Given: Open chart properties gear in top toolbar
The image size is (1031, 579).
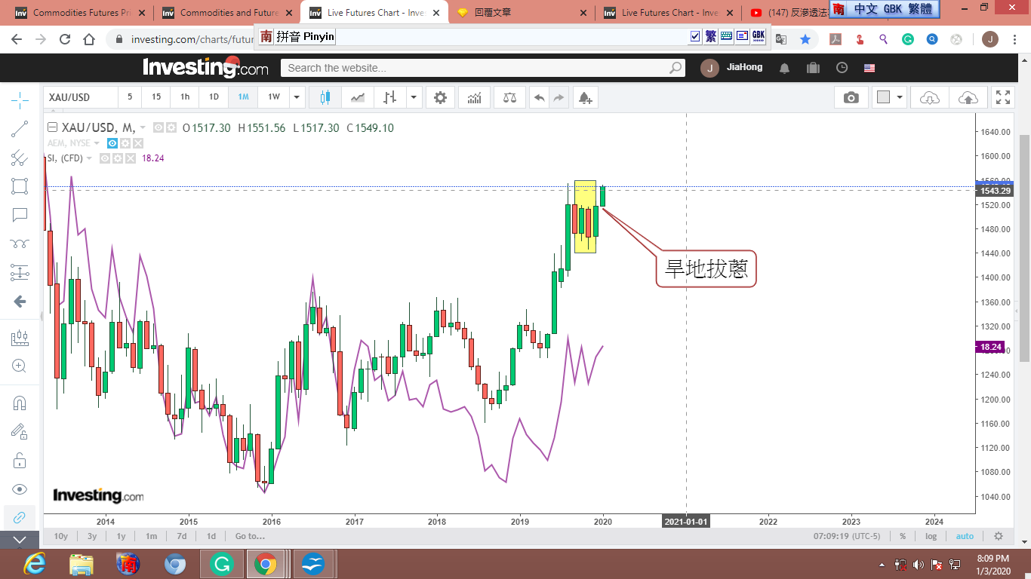Looking at the screenshot, I should click(440, 97).
